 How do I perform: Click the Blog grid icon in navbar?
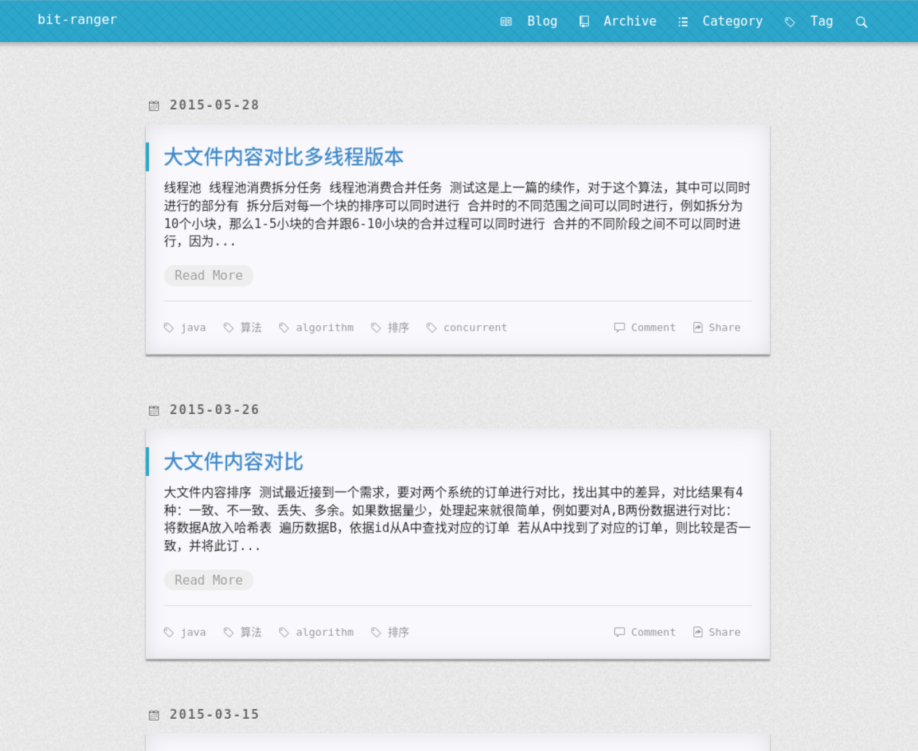506,22
